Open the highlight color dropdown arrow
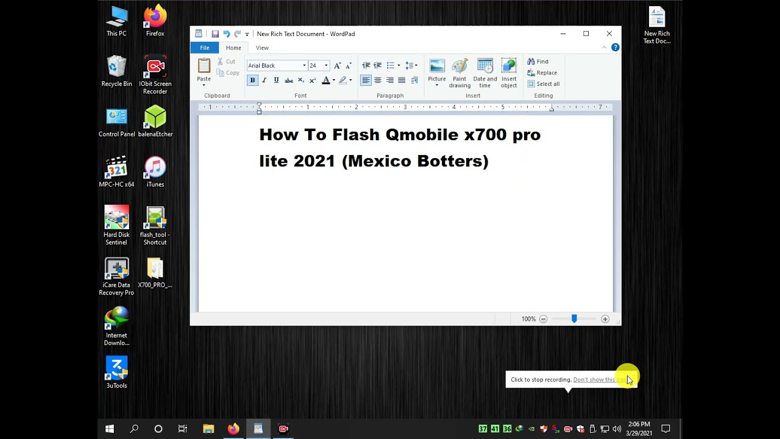 tap(350, 80)
